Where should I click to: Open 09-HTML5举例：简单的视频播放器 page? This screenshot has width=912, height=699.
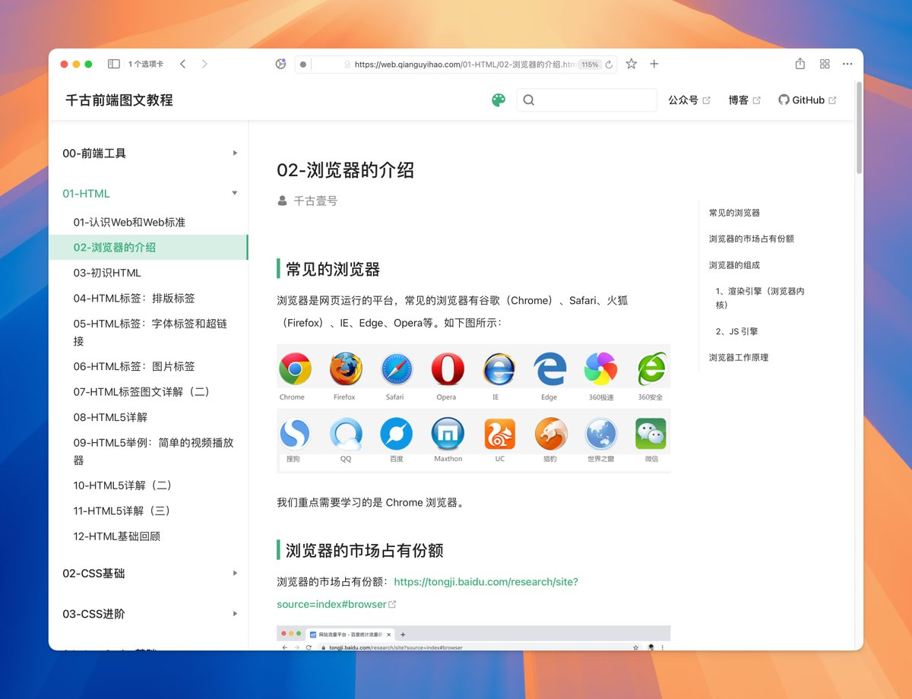[153, 451]
